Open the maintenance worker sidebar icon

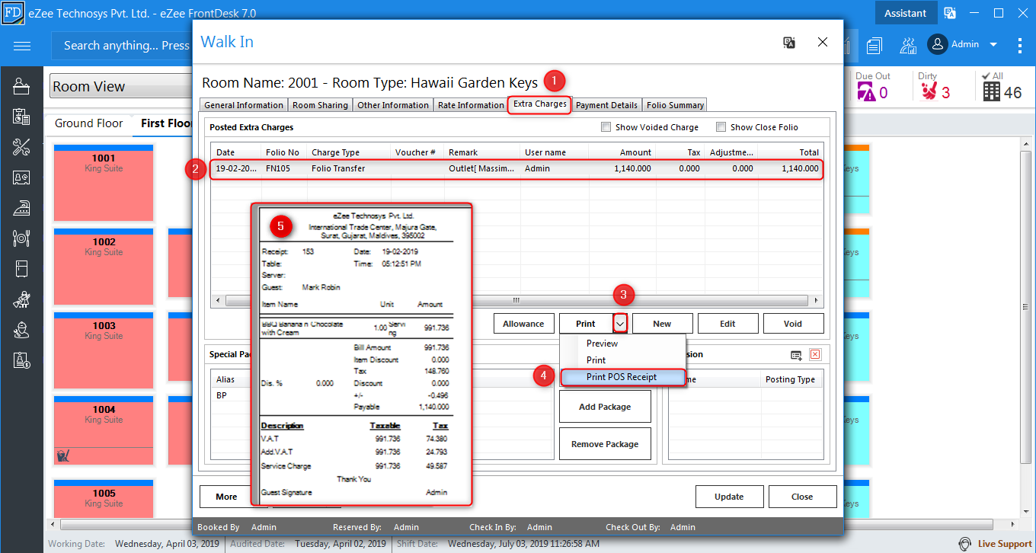[x=21, y=330]
